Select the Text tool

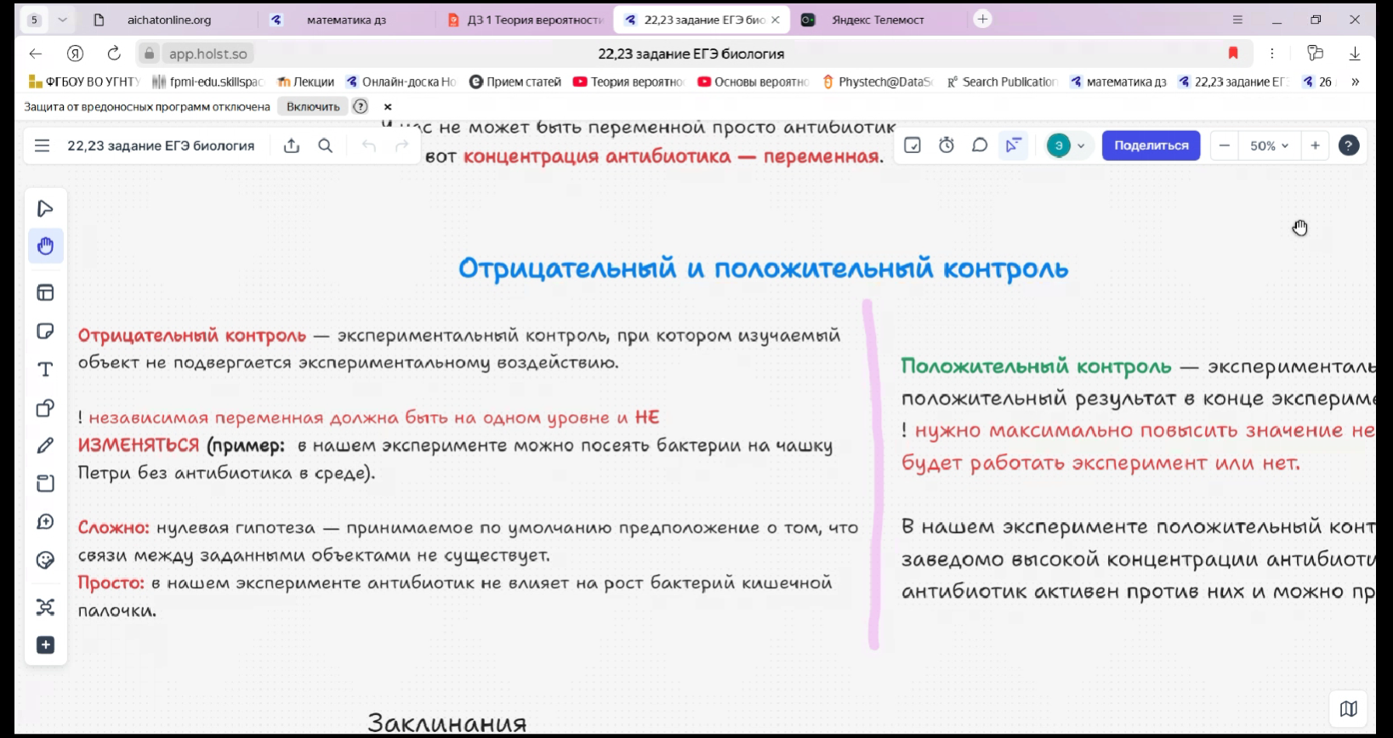pos(45,369)
